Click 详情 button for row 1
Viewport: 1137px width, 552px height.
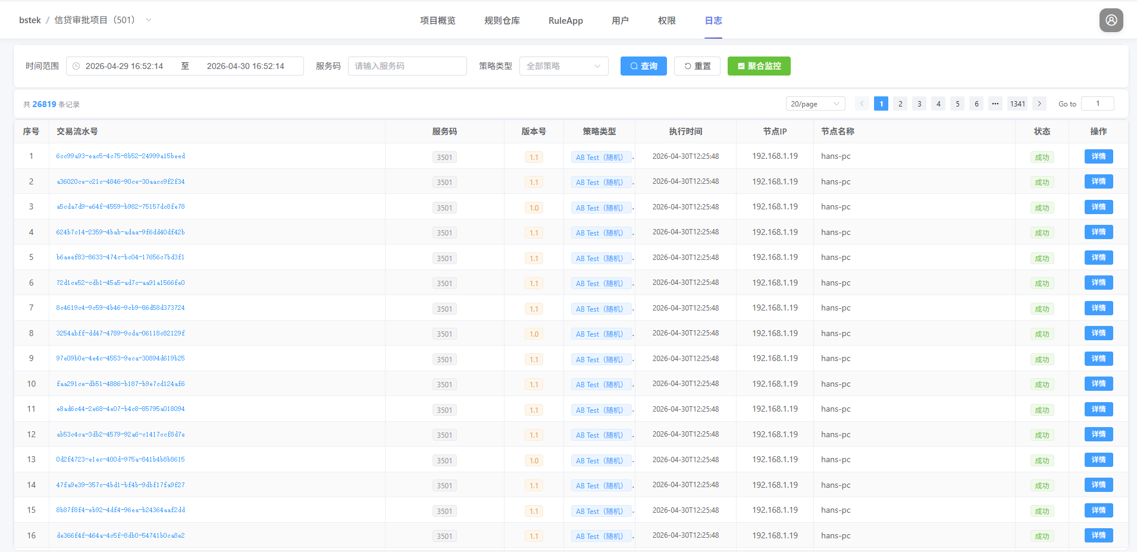1098,156
